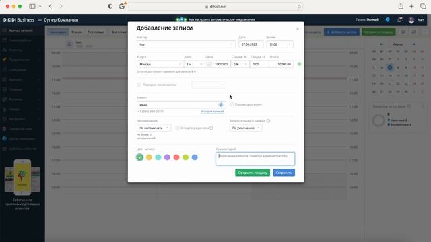Switch to the Групповые tab
The image size is (431, 242).
click(96, 32)
